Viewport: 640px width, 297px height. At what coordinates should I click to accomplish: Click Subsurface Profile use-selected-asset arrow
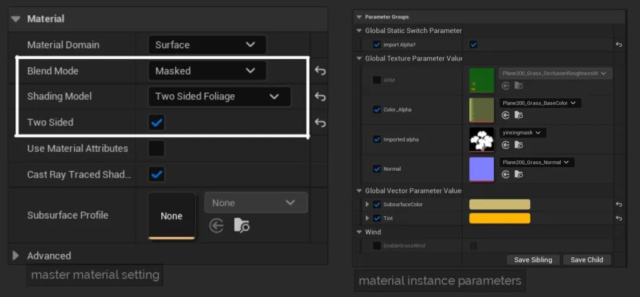[217, 225]
